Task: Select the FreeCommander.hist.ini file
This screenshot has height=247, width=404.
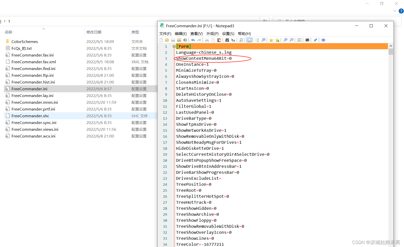Action: click(x=33, y=82)
